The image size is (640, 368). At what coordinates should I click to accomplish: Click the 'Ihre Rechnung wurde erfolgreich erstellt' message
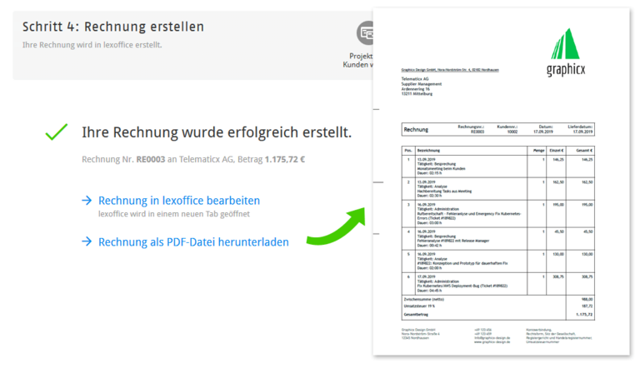[216, 132]
